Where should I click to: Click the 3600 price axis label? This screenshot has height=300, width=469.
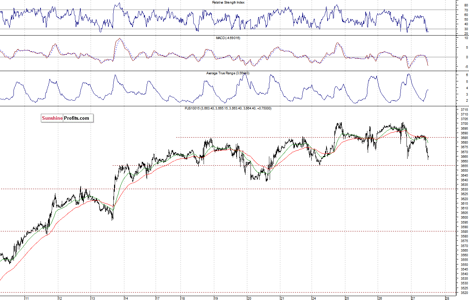(464, 218)
